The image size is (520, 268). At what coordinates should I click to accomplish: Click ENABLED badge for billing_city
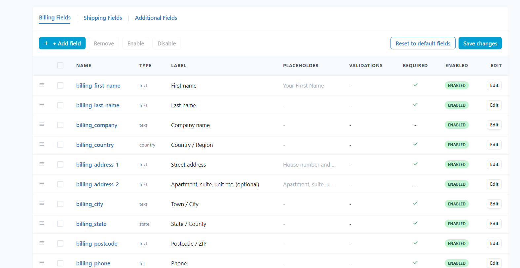coord(457,204)
